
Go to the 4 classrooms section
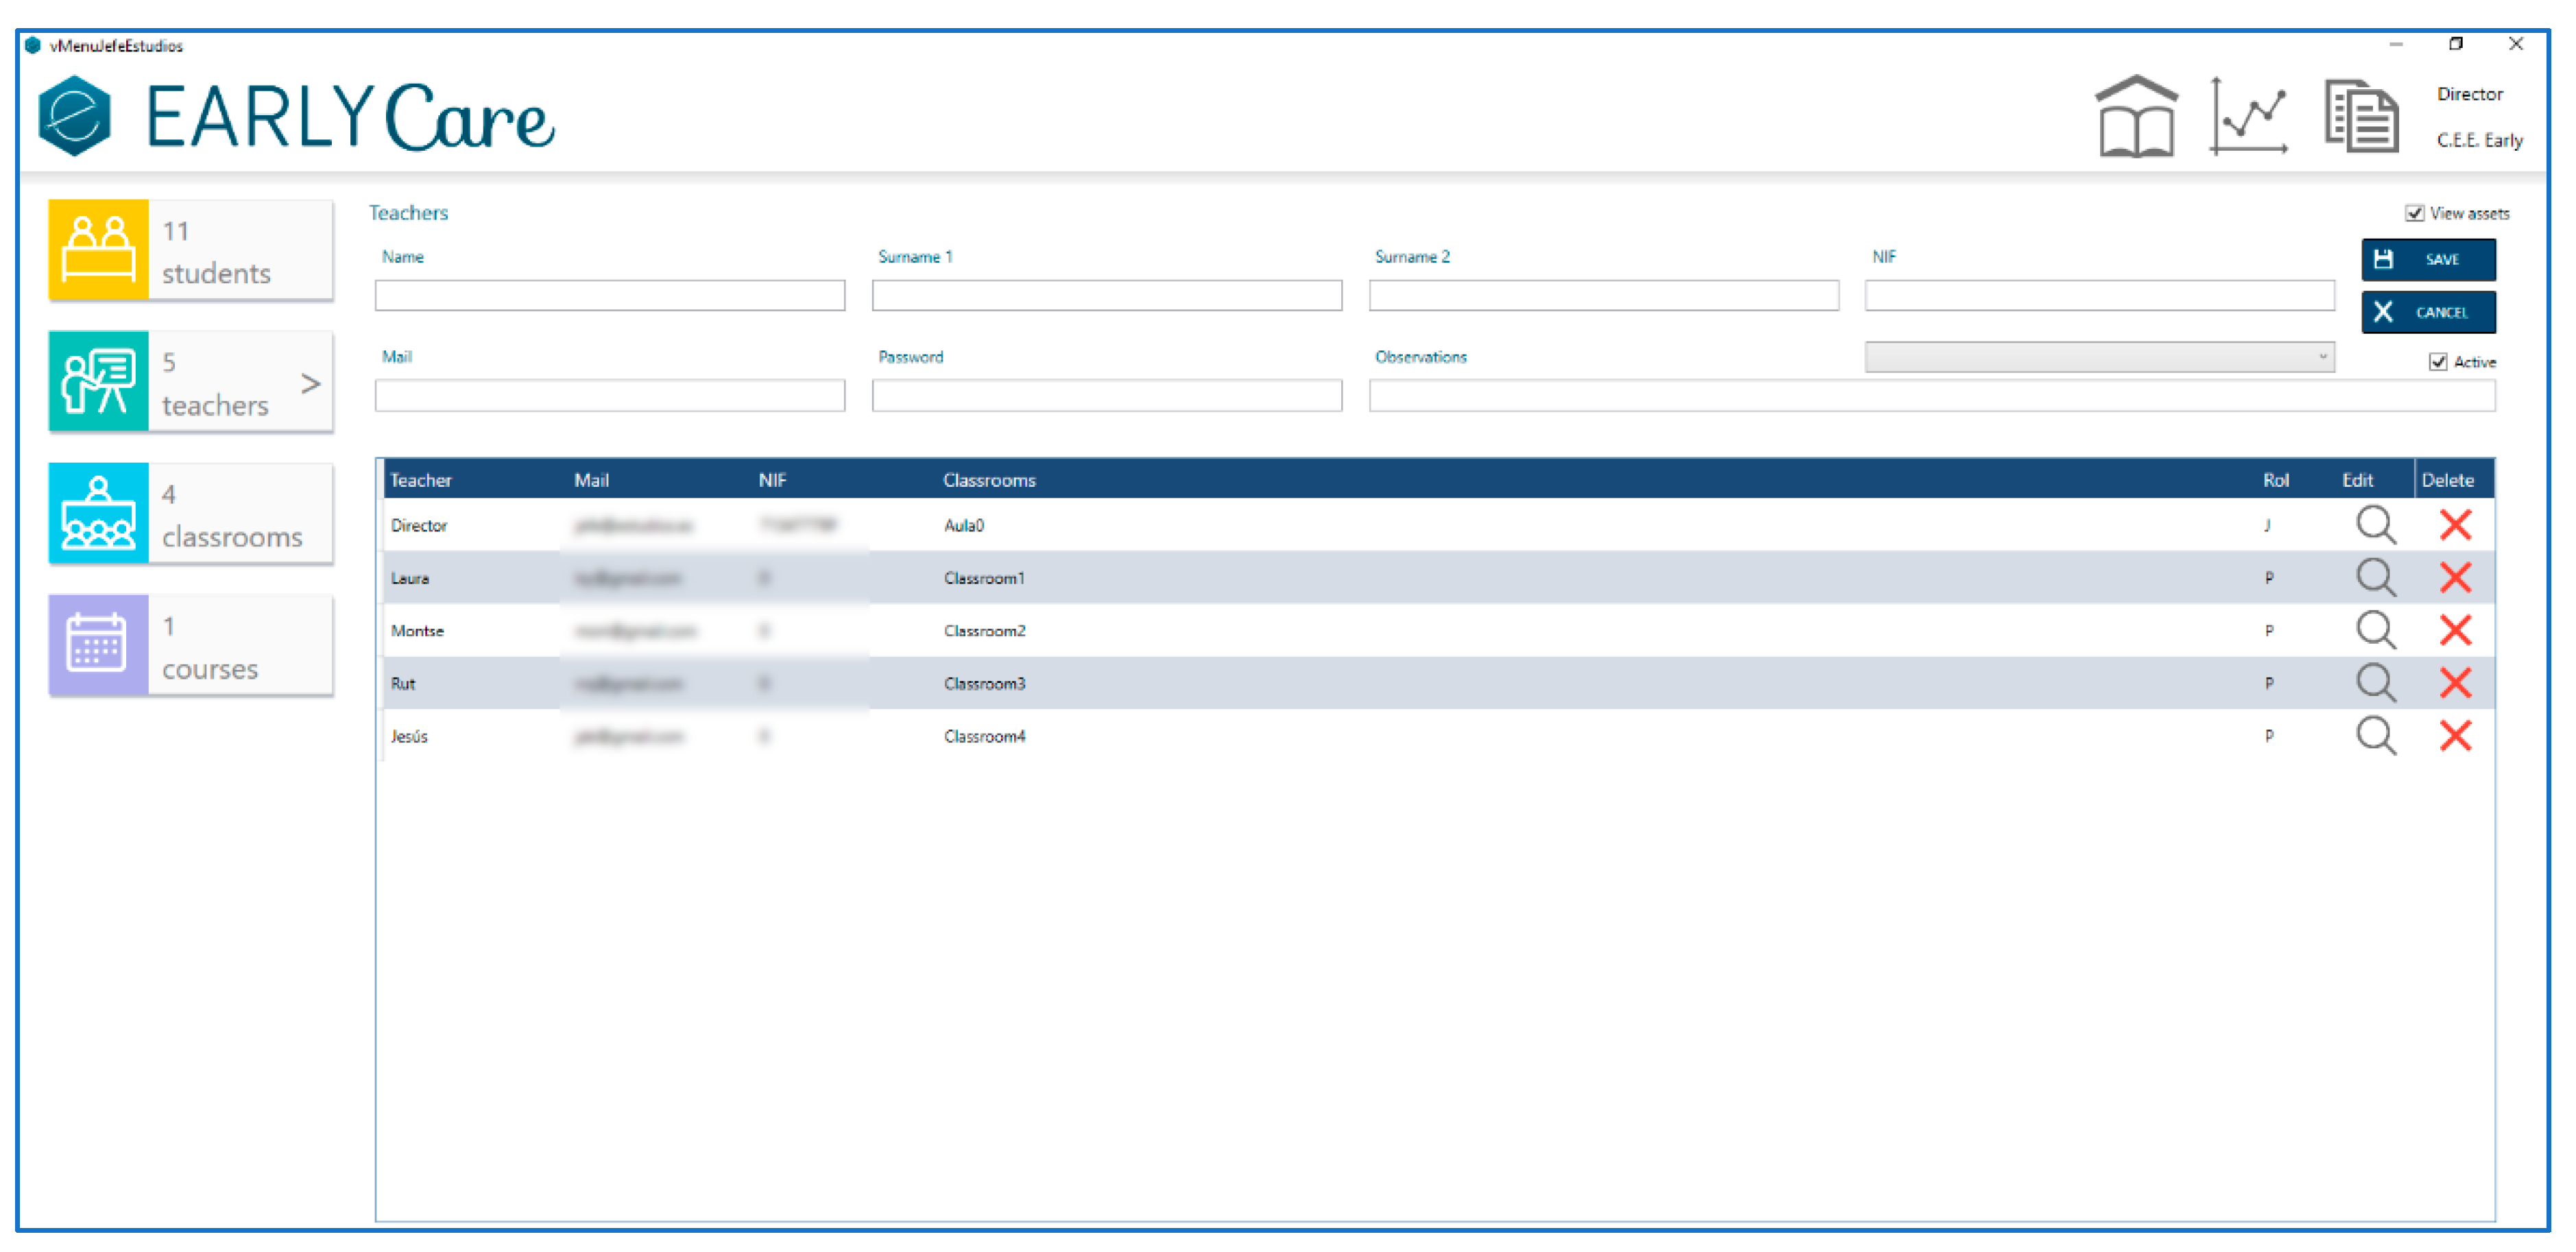[x=191, y=514]
